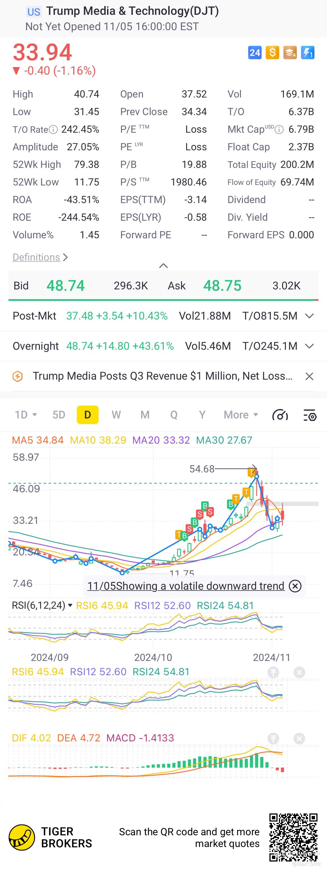This screenshot has width=327, height=871.
Task: Tap the US market tag by the title
Action: tap(34, 12)
